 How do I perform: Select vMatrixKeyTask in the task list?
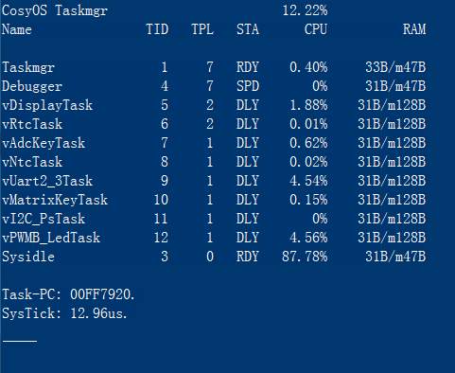point(55,200)
